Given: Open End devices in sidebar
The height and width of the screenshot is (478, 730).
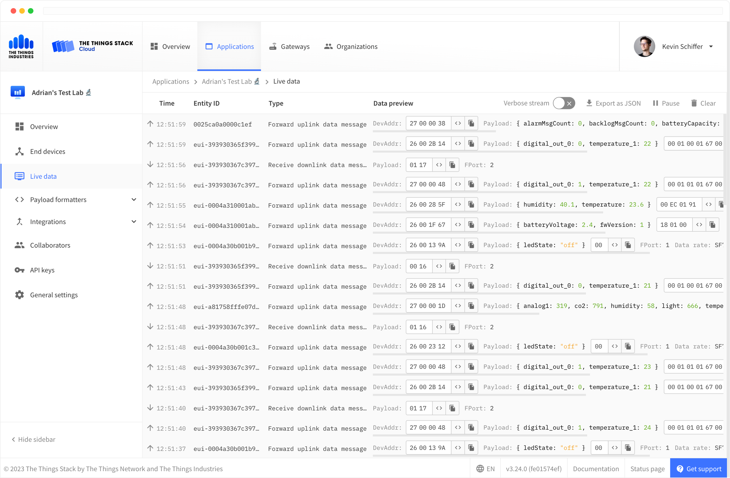Looking at the screenshot, I should 48,151.
